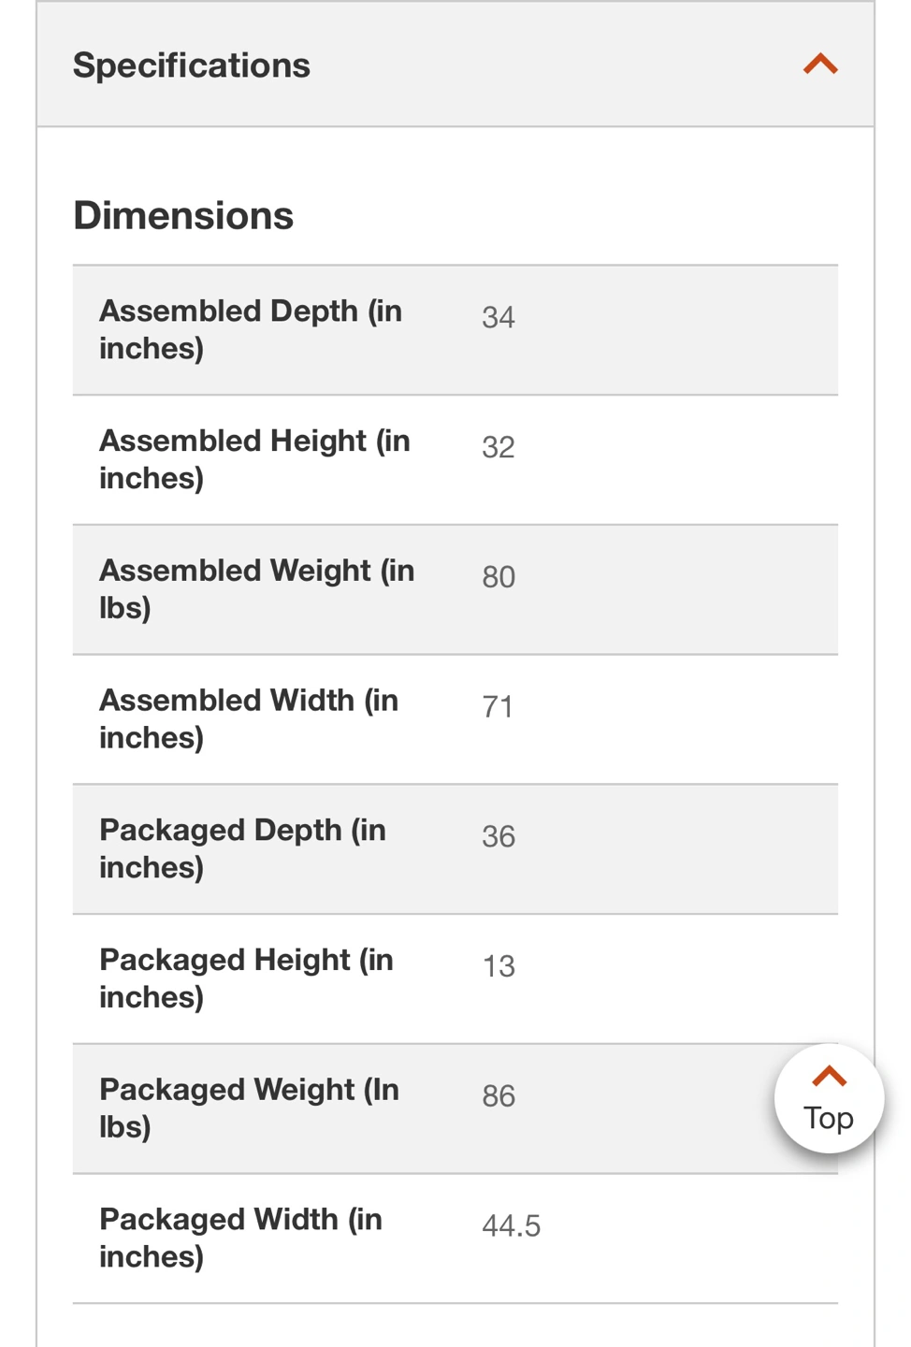Click the Specifications header title
The height and width of the screenshot is (1347, 911).
192,65
